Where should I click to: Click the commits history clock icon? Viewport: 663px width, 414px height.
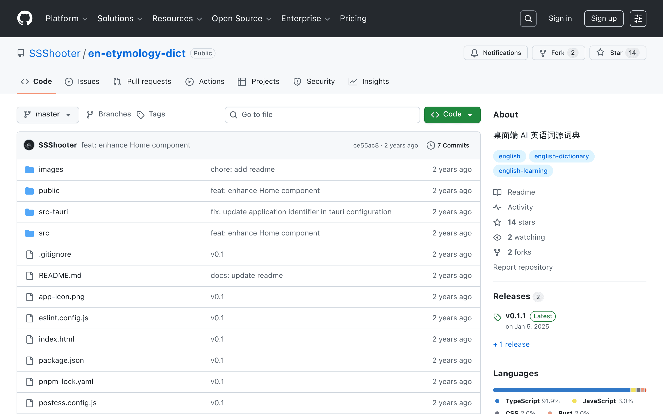[431, 145]
